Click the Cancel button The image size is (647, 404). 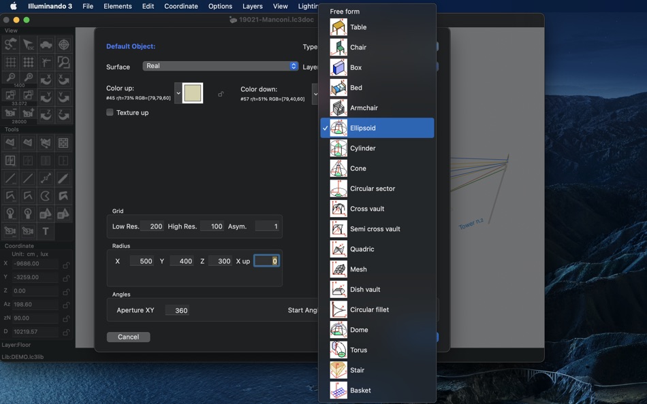tap(128, 337)
